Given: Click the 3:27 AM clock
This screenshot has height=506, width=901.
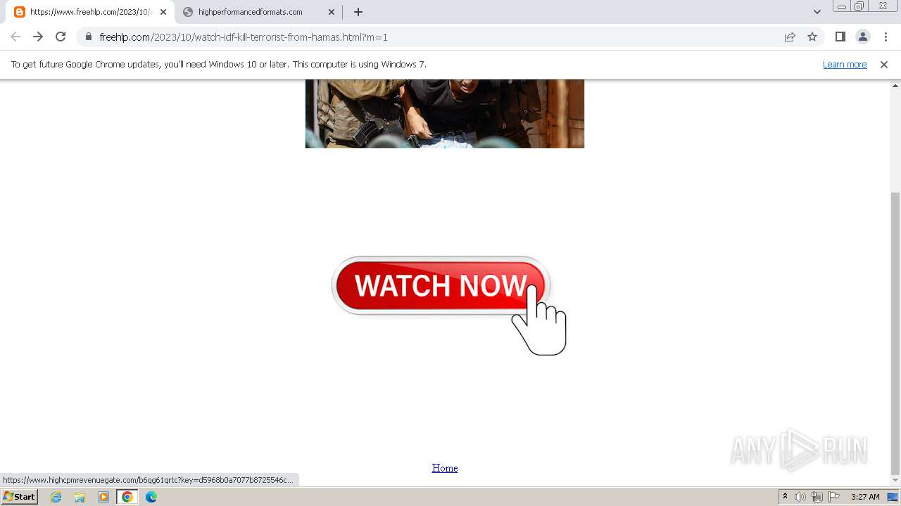Looking at the screenshot, I should tap(865, 497).
